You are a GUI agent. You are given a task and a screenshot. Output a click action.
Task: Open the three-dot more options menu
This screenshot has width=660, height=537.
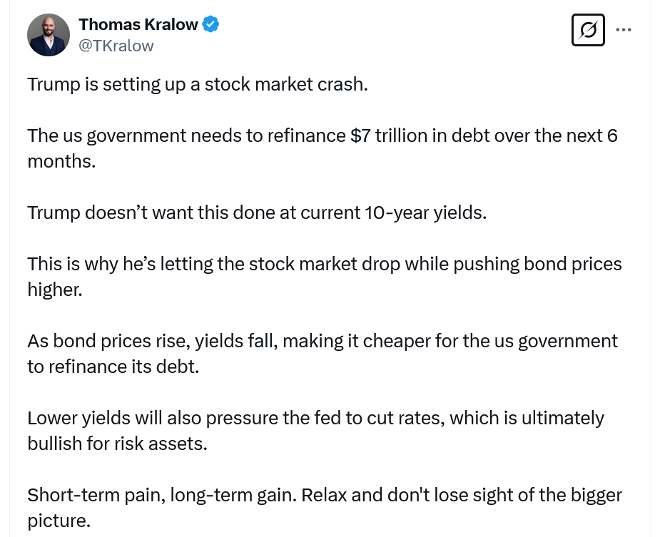tap(624, 30)
